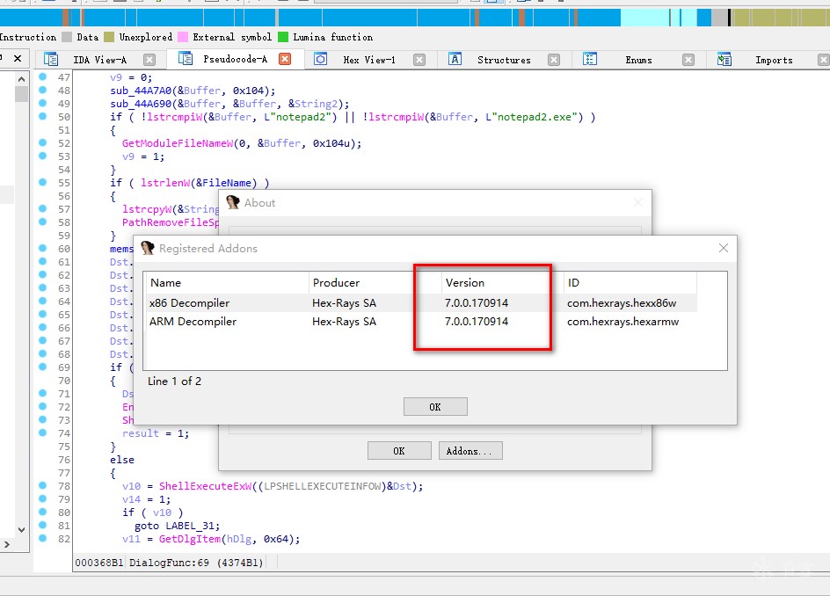Sort by the Producer column header
Viewport: 830px width, 596px height.
375,283
